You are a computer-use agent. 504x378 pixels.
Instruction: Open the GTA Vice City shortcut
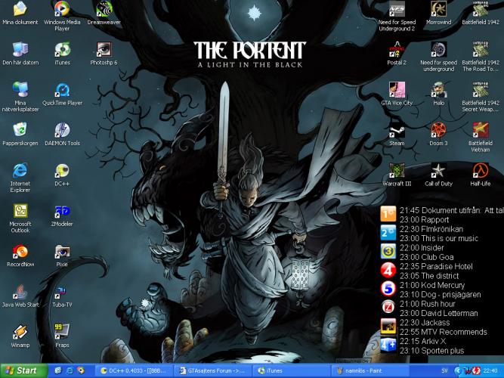397,89
